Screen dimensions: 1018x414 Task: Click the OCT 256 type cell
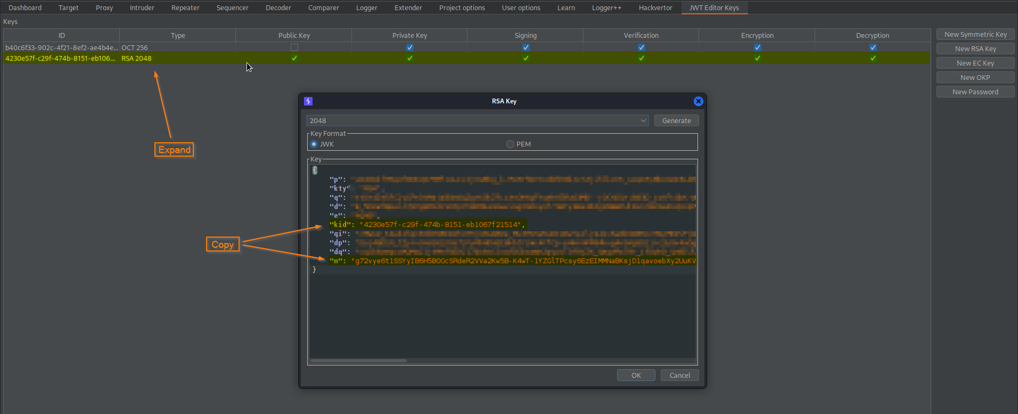178,47
